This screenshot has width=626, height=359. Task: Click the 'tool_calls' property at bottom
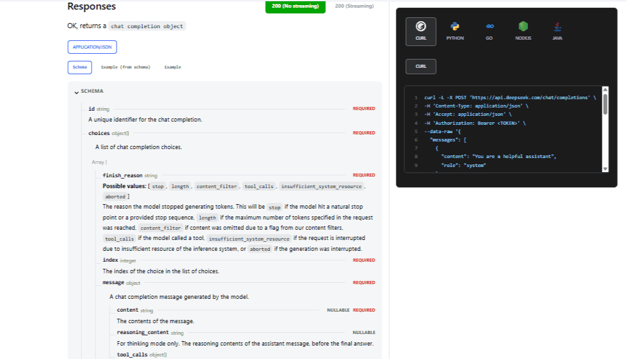click(x=132, y=355)
